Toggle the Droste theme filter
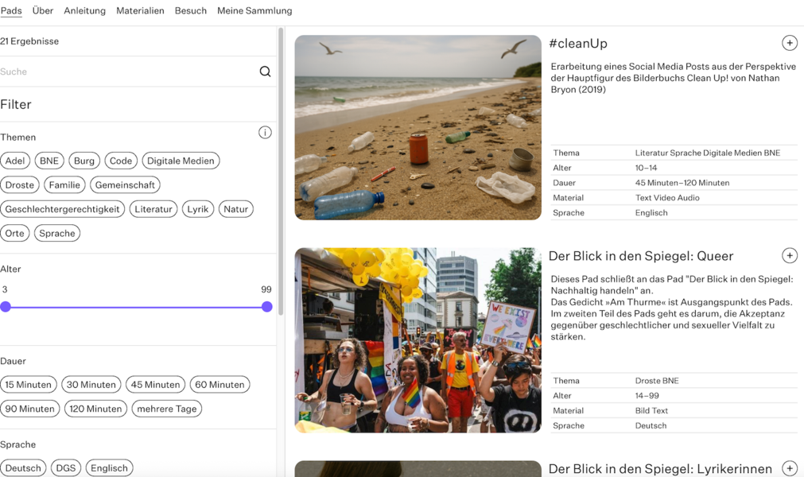This screenshot has height=477, width=804. tap(20, 185)
